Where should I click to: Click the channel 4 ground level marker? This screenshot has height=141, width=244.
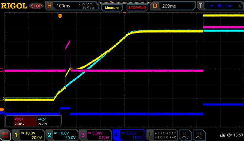tap(2, 113)
